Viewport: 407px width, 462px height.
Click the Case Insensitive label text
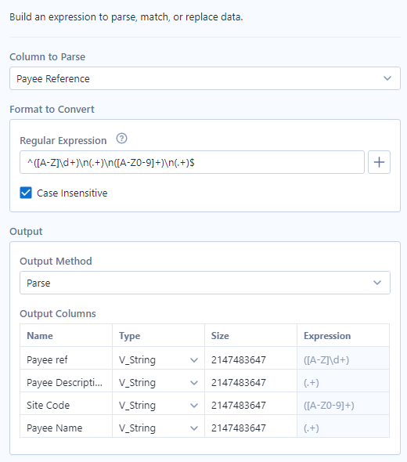tap(72, 193)
